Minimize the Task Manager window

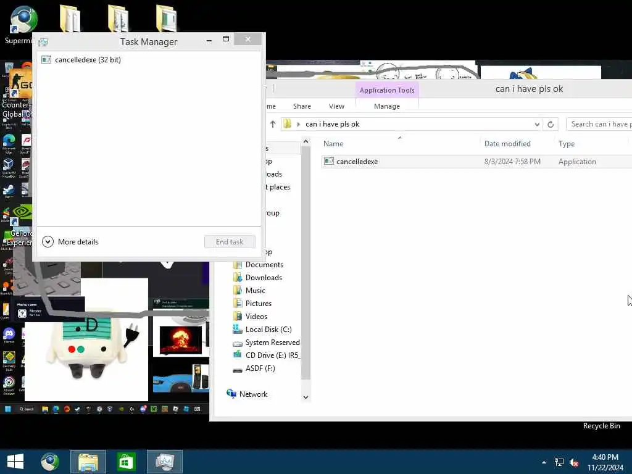click(x=209, y=40)
